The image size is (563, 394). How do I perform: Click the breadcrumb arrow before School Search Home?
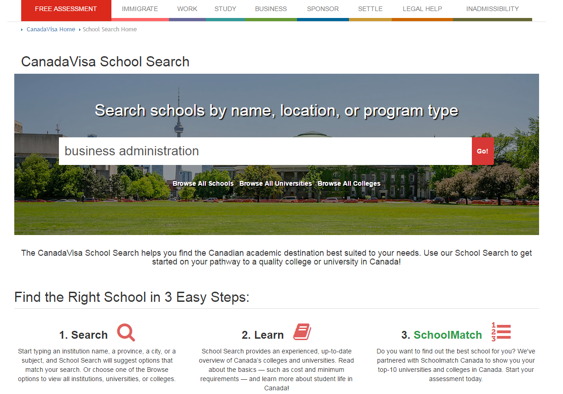pyautogui.click(x=78, y=29)
